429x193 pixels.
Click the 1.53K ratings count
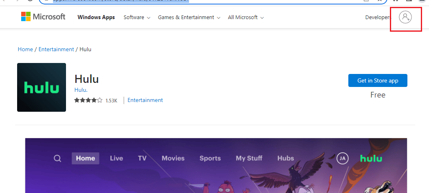(111, 100)
